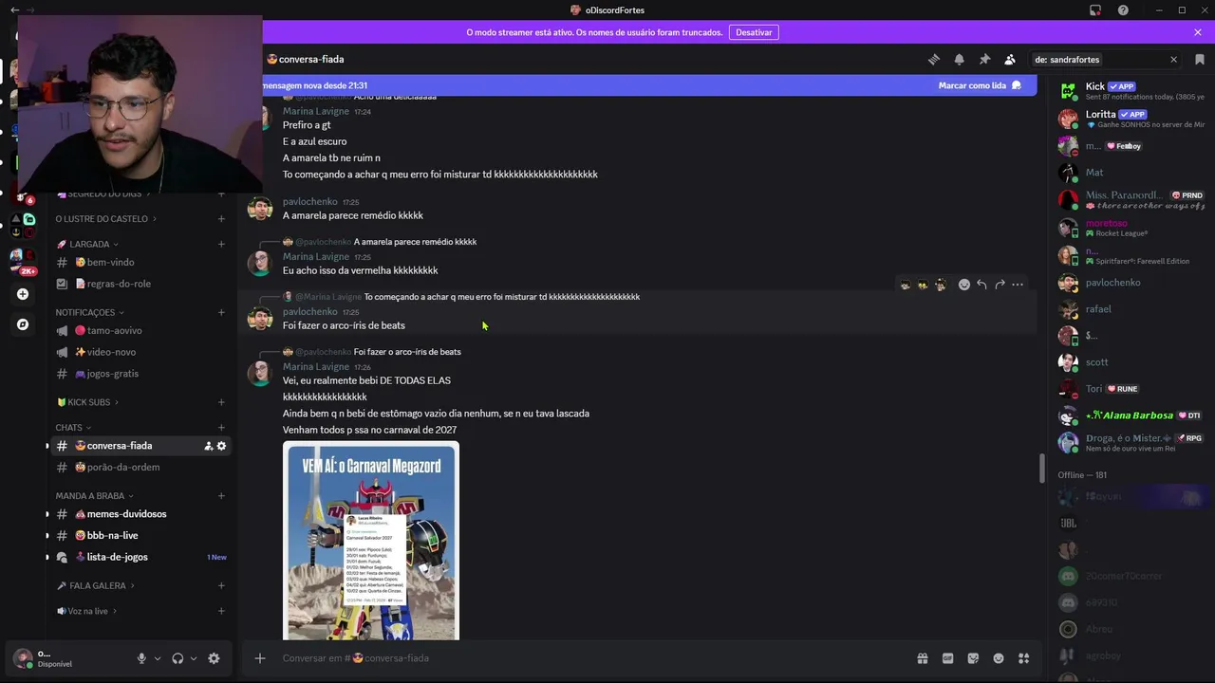Toggle the member list visibility
Screen dimensions: 1215x683
pos(1010,59)
